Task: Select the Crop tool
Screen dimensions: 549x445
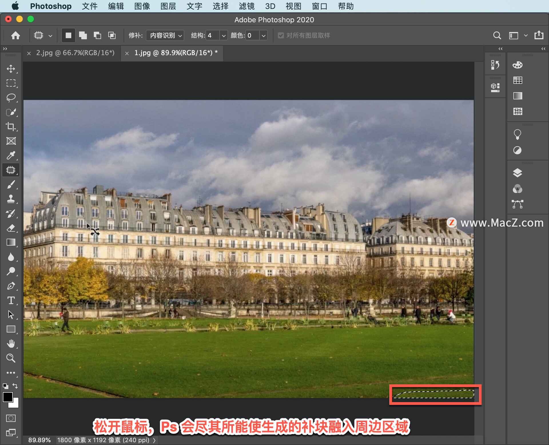Action: [11, 126]
